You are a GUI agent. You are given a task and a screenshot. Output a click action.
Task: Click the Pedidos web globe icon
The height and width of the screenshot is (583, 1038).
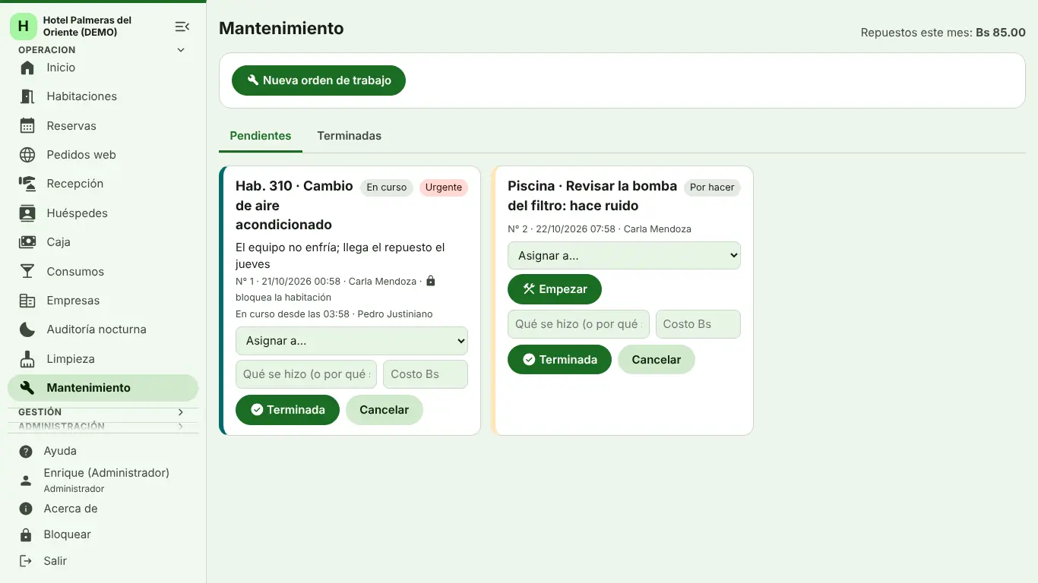coord(27,155)
